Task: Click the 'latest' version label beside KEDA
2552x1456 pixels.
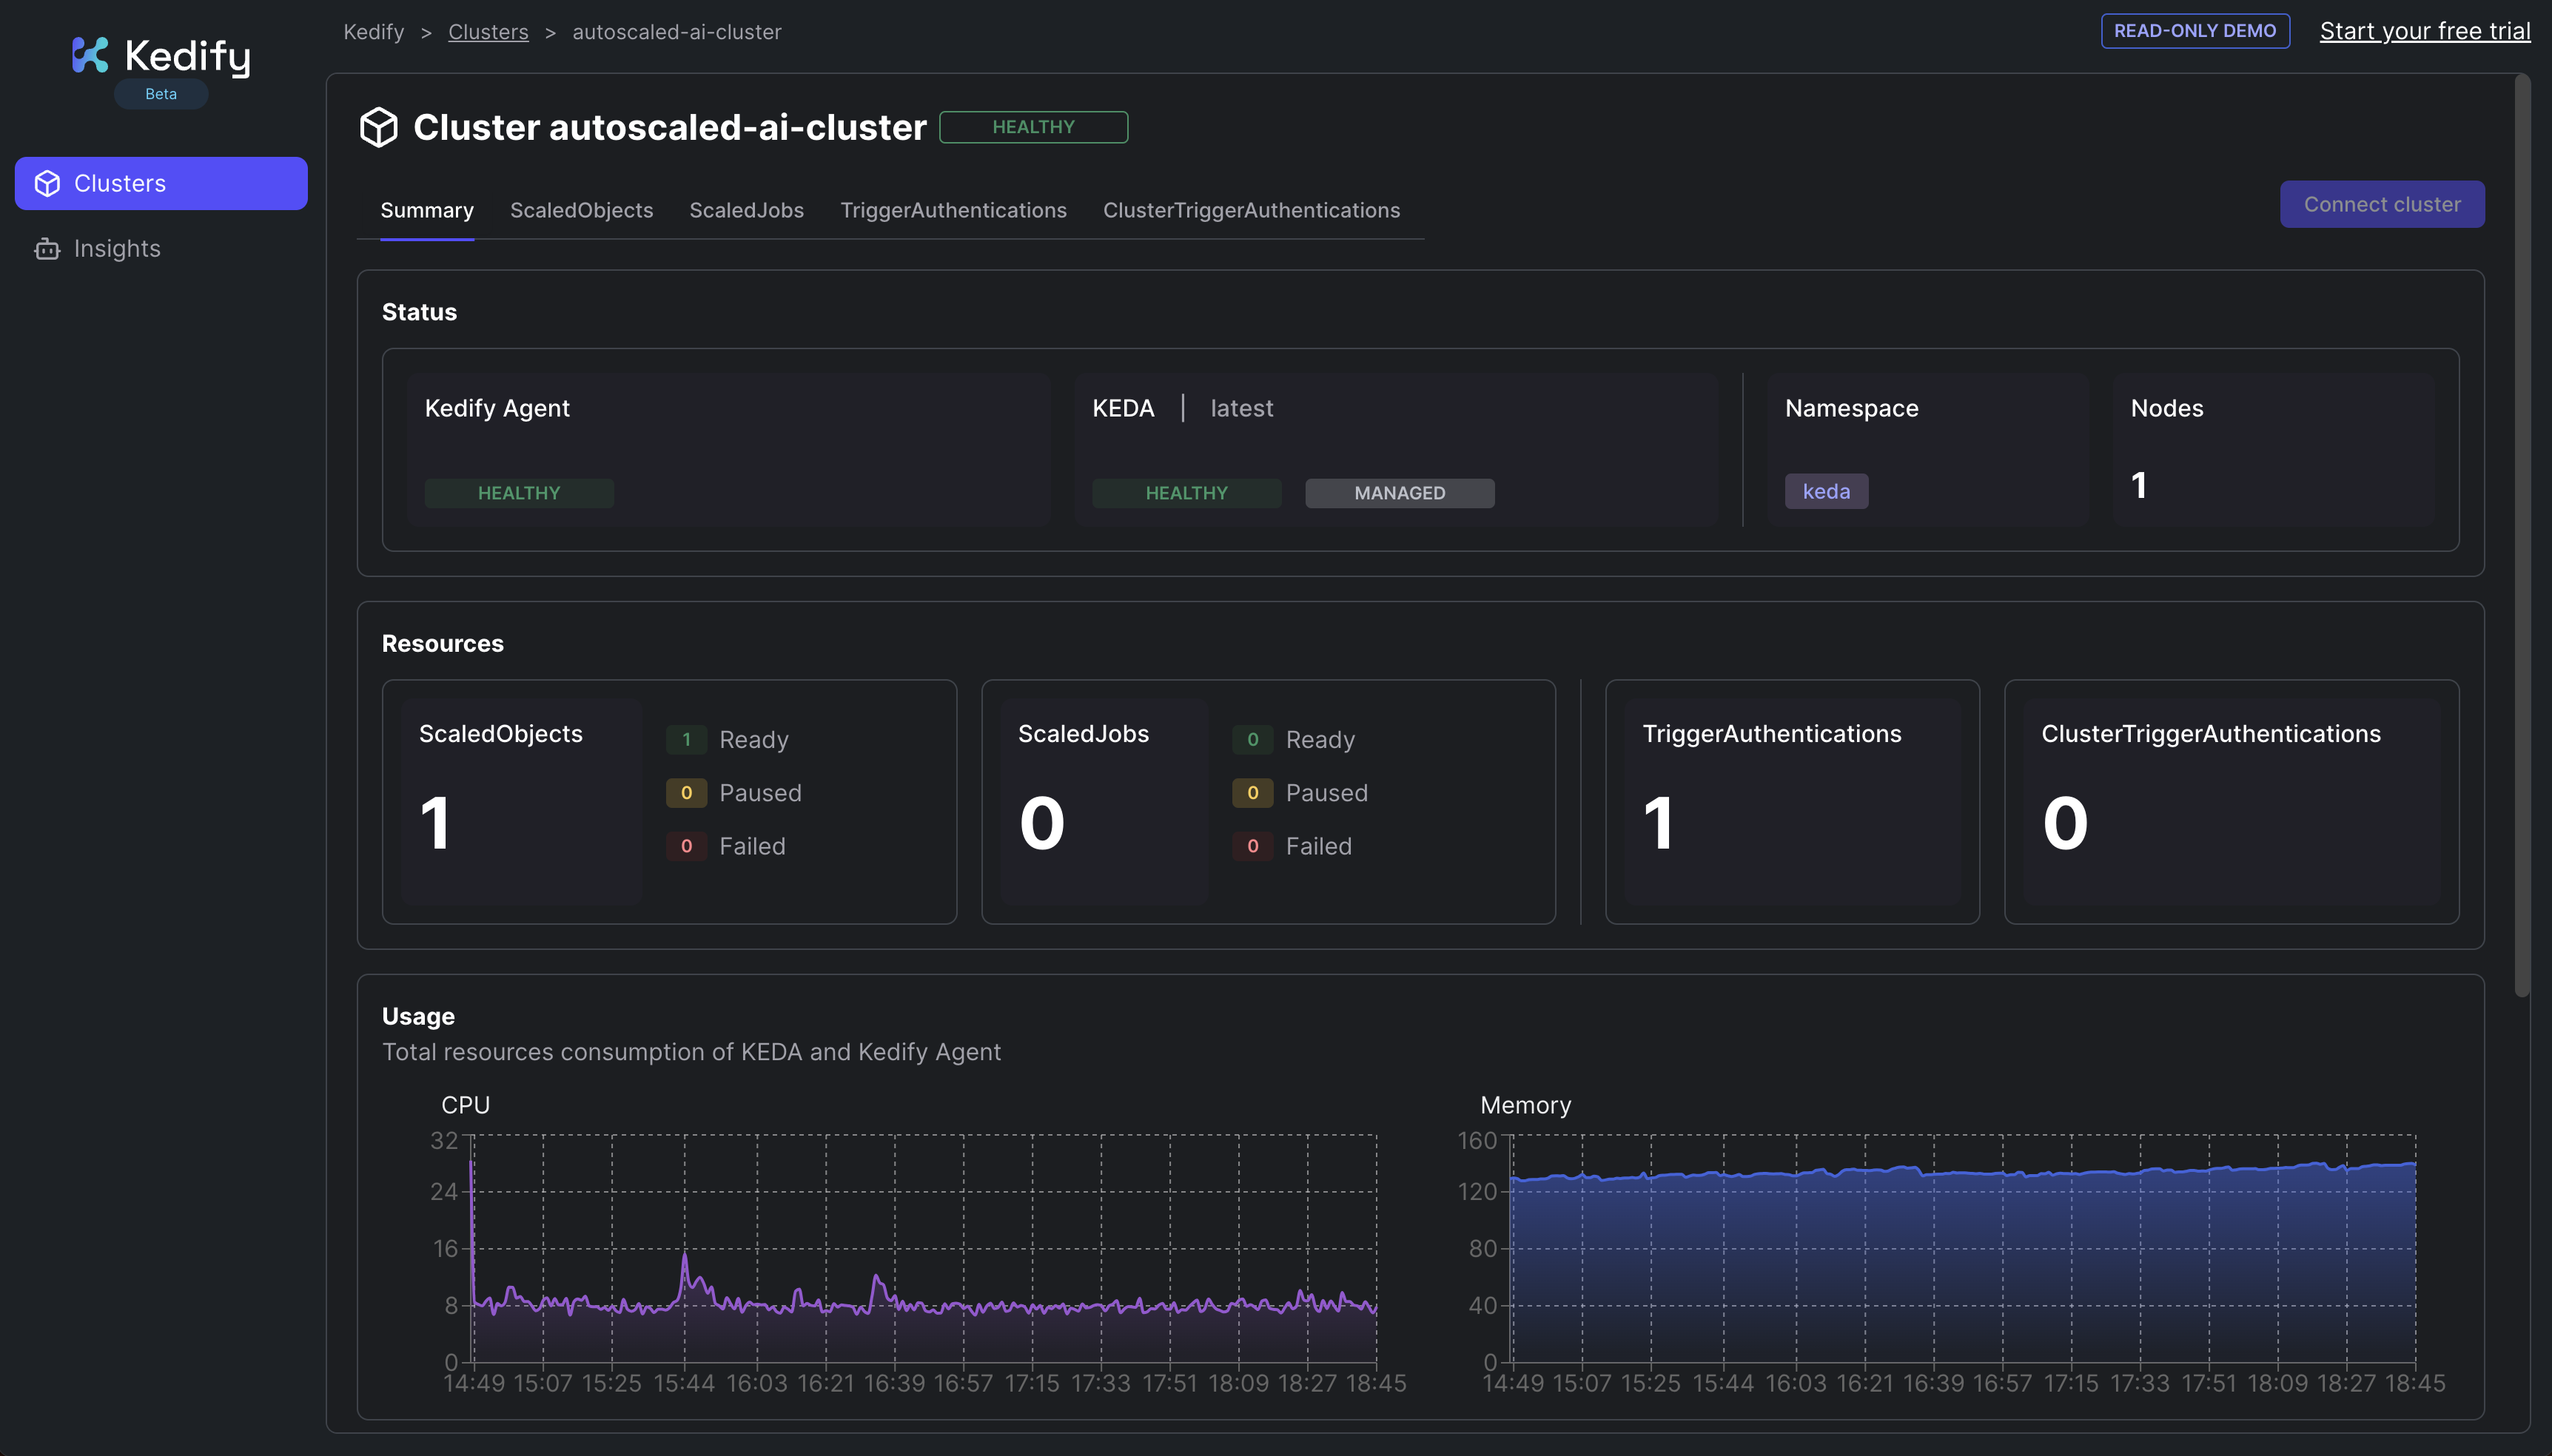Action: point(1241,408)
